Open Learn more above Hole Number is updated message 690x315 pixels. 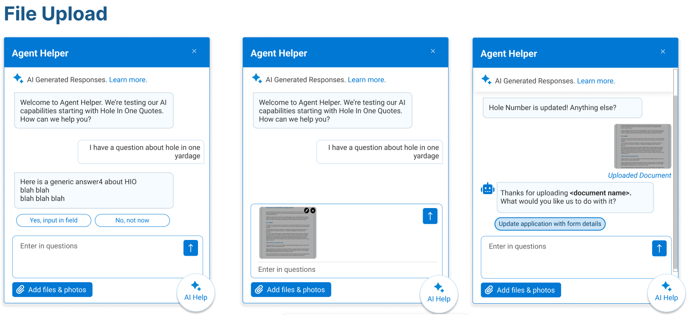pos(596,81)
